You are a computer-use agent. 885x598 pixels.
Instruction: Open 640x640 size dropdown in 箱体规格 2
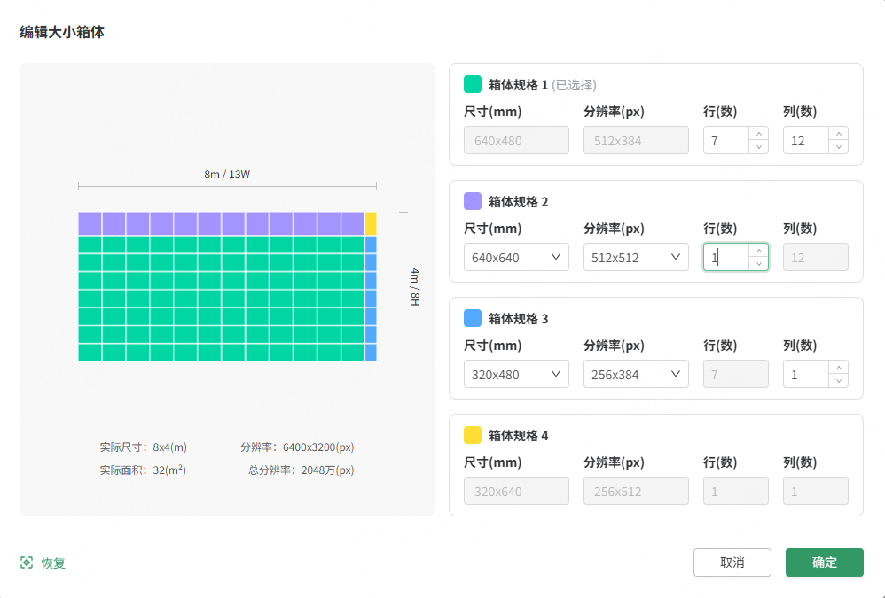pyautogui.click(x=516, y=257)
